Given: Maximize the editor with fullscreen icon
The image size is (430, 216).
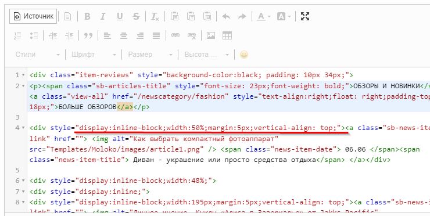Looking at the screenshot, I should pos(305,16).
